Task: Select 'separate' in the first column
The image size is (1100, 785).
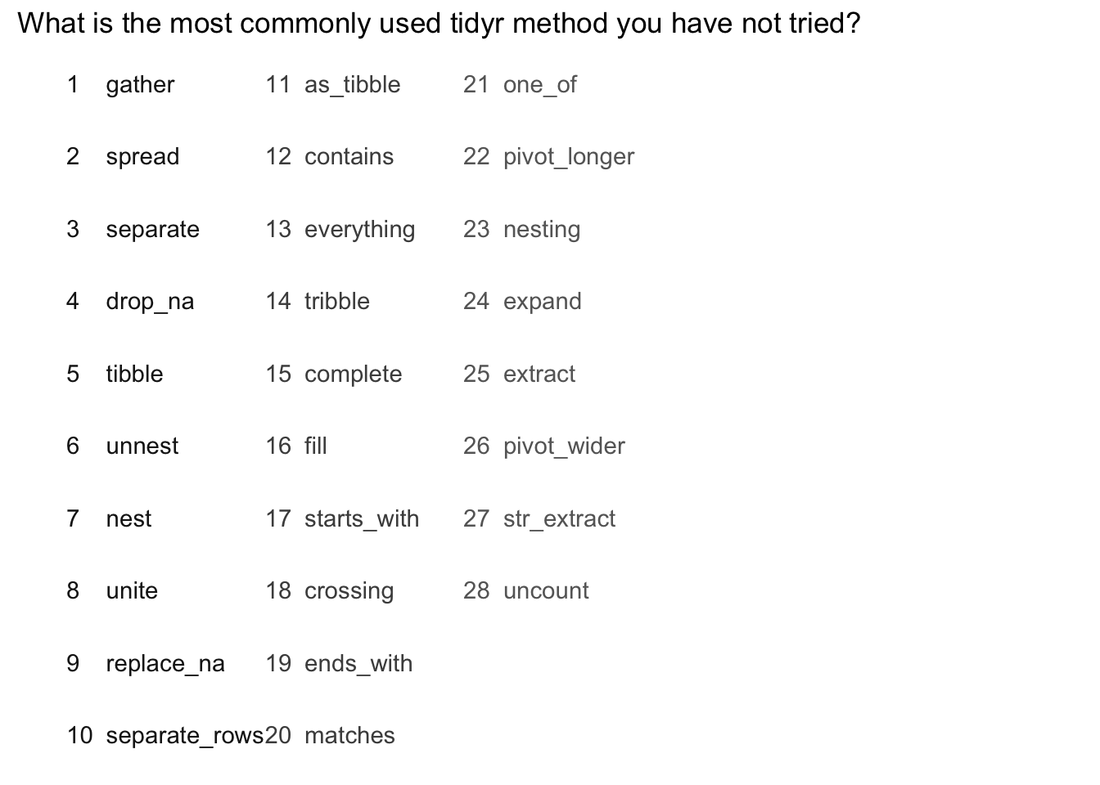Action: [152, 230]
